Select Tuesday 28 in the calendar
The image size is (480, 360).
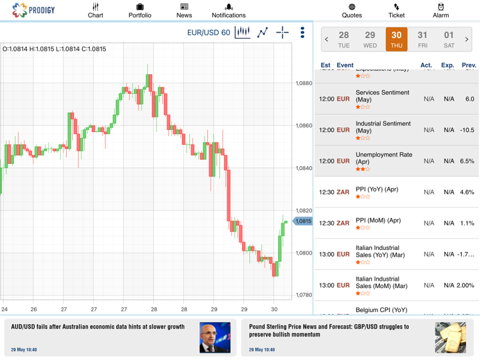tap(344, 39)
